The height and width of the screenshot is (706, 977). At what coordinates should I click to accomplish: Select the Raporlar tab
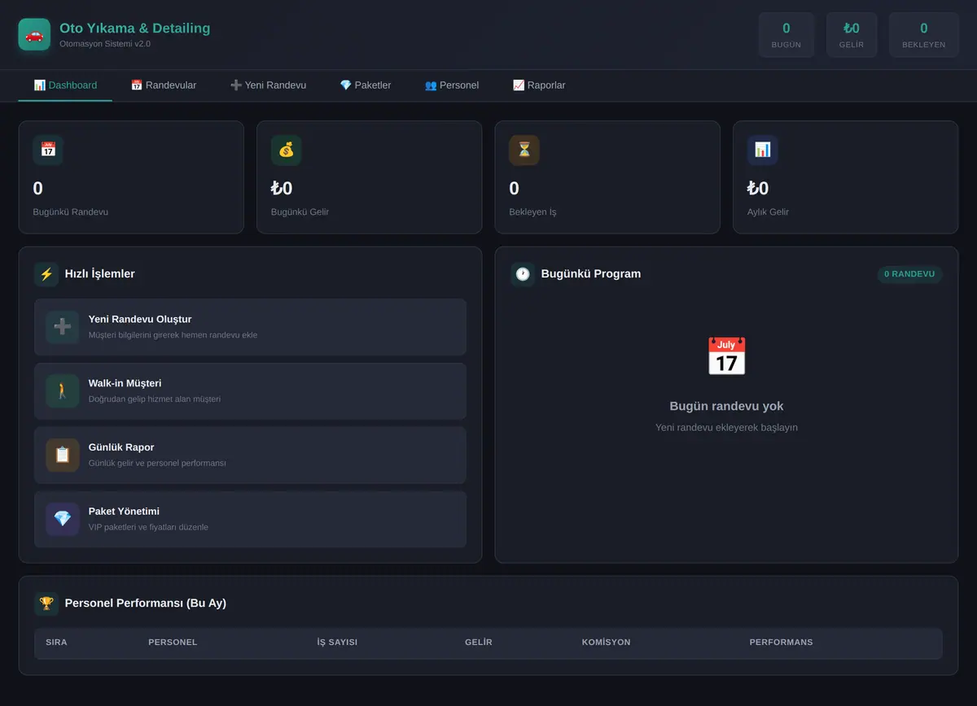[539, 85]
